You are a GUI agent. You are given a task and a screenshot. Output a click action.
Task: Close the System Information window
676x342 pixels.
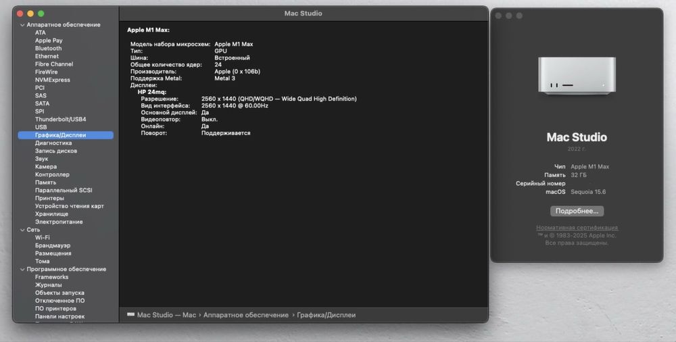pos(20,14)
